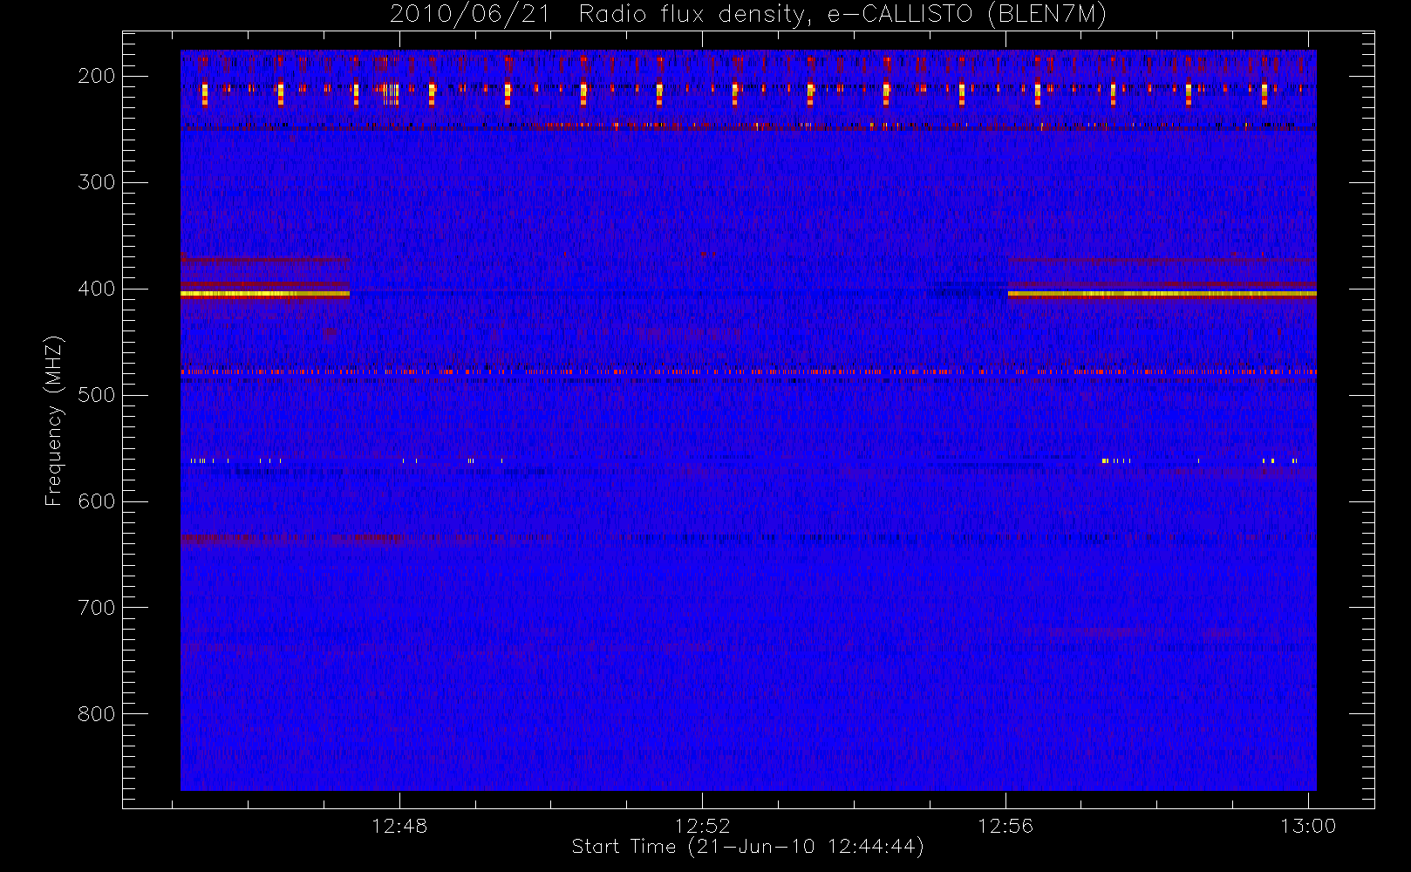Click the 300 frequency tick label

[x=97, y=182]
